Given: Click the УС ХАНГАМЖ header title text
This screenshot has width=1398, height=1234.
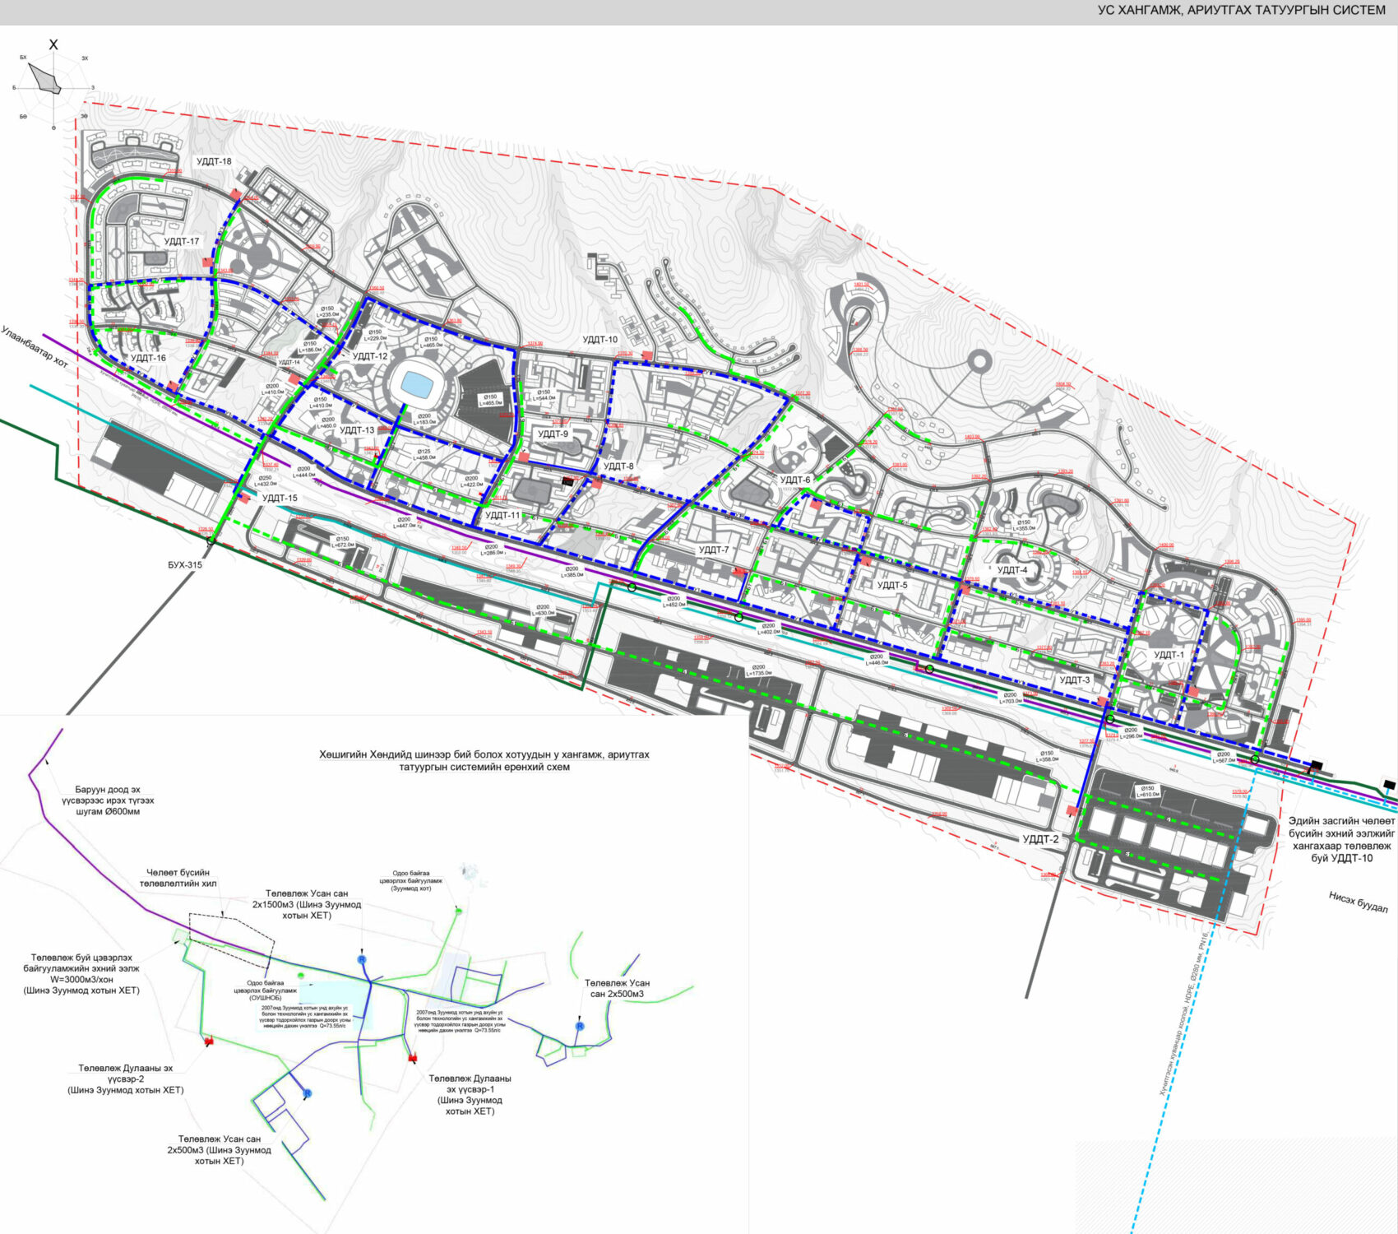Looking at the screenshot, I should click(x=1241, y=11).
